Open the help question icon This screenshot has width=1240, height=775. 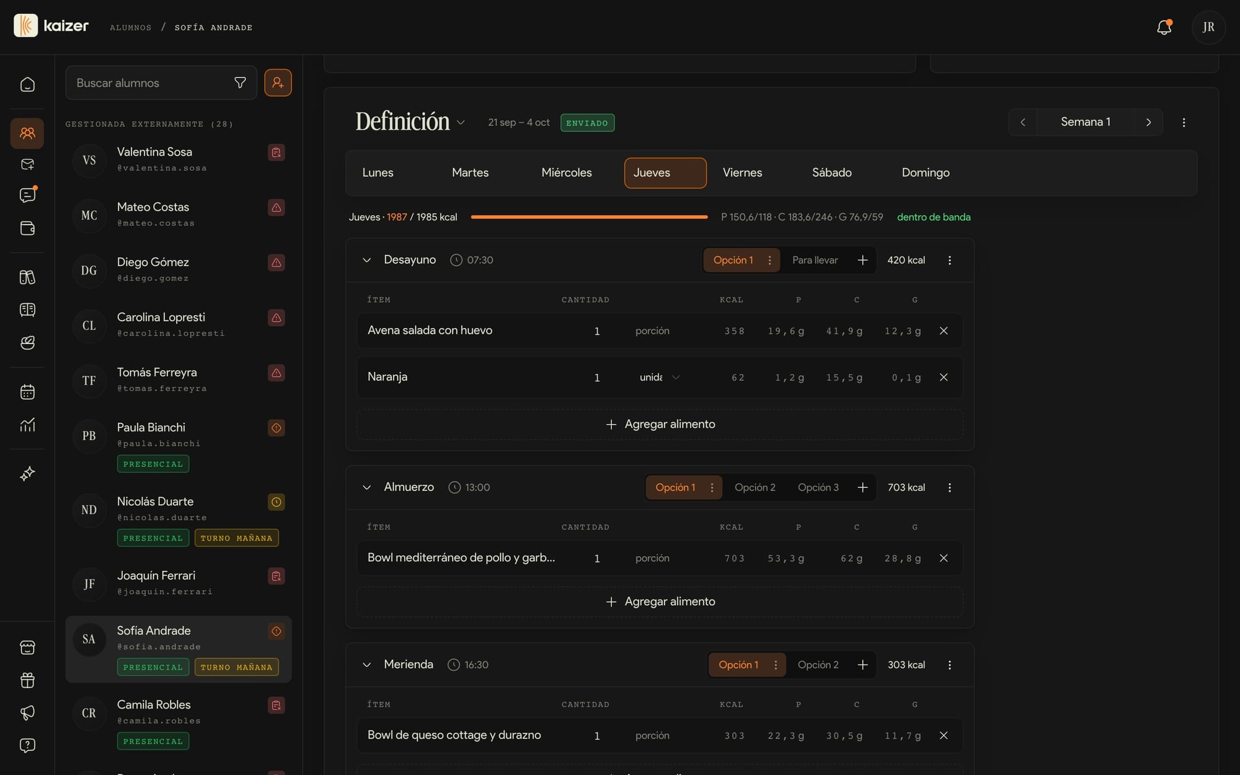click(27, 745)
